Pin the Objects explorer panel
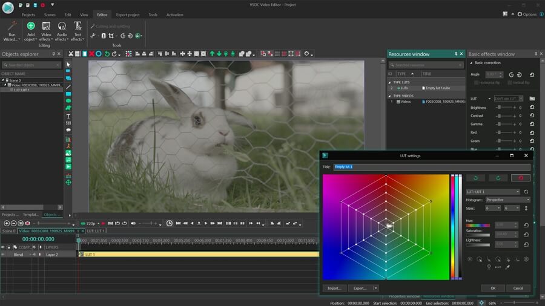This screenshot has width=545, height=306. (x=53, y=54)
